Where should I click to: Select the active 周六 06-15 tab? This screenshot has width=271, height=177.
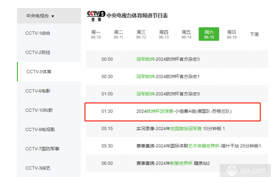[x=209, y=34]
